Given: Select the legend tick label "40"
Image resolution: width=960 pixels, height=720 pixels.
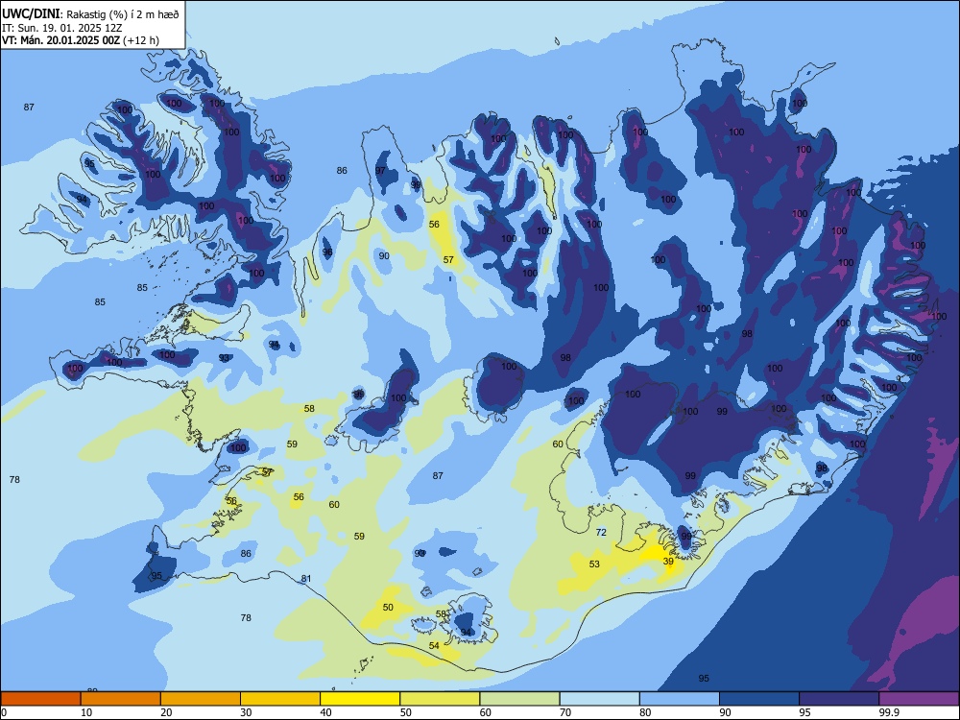Looking at the screenshot, I should [326, 712].
